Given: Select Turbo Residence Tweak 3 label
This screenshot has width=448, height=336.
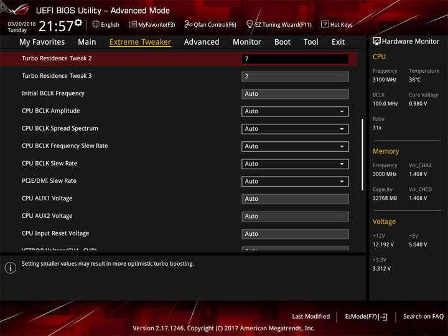Looking at the screenshot, I should (x=57, y=76).
